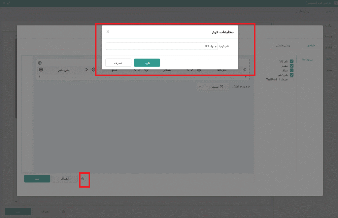Viewport: 338px width, 218px height.
Task: Click the right arrow next to نام کالا column
Action: 244,69
